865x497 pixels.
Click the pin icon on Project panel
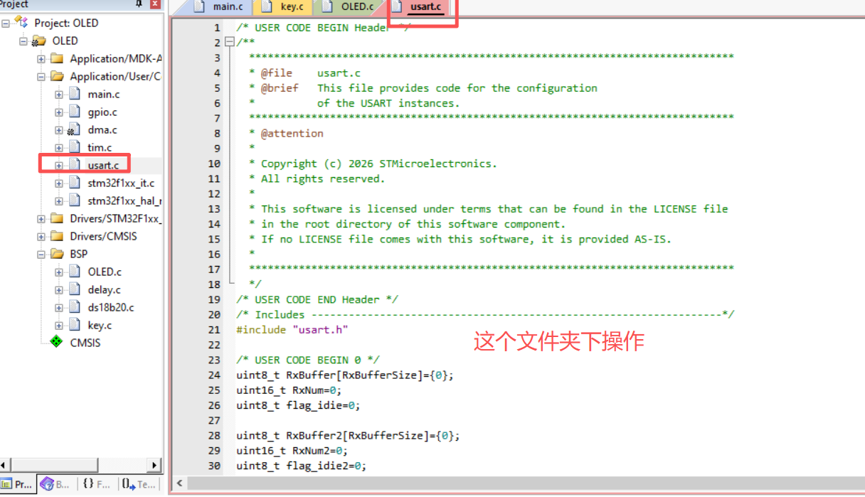click(139, 4)
